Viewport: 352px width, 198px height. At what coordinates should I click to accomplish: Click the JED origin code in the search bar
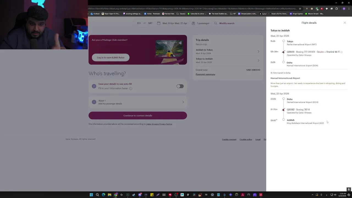[x=139, y=23]
